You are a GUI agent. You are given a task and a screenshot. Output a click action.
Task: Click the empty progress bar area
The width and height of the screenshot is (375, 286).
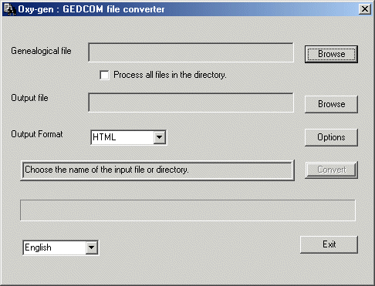pyautogui.click(x=187, y=210)
